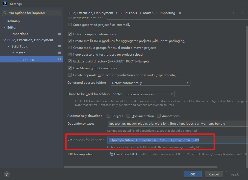Click project-level icon beside Inspections

pos(59,34)
